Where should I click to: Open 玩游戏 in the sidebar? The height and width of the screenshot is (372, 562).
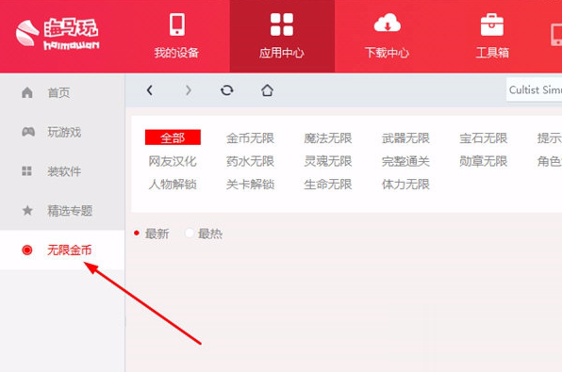[62, 132]
